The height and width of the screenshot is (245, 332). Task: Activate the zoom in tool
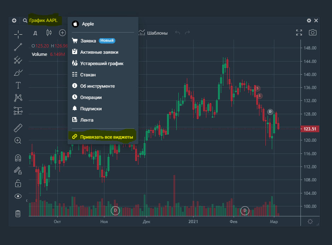point(18,140)
